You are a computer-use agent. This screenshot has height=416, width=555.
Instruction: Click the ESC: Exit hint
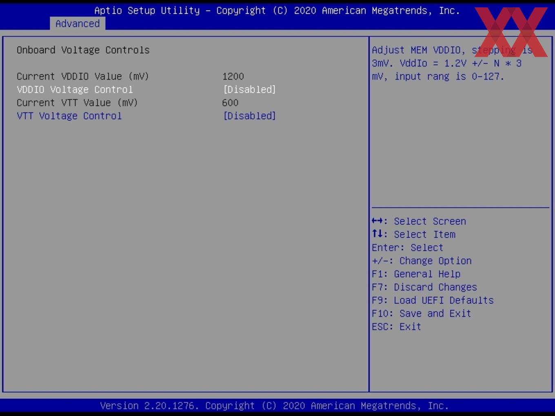point(396,327)
